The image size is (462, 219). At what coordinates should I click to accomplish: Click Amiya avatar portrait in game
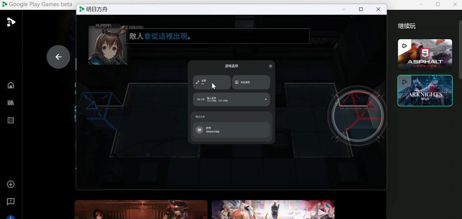click(108, 45)
